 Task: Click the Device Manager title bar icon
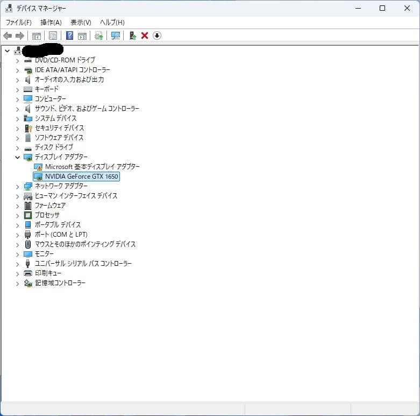point(9,8)
